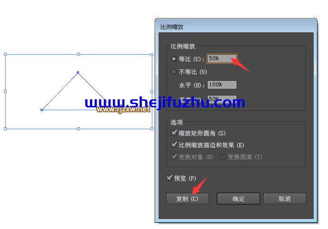Click the top-left bounding box handle
This screenshot has width=328, height=229.
pyautogui.click(x=5, y=54)
